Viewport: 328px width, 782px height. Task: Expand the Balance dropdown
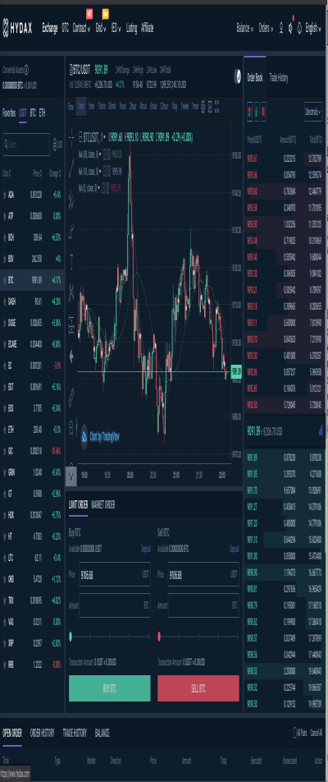pos(245,27)
